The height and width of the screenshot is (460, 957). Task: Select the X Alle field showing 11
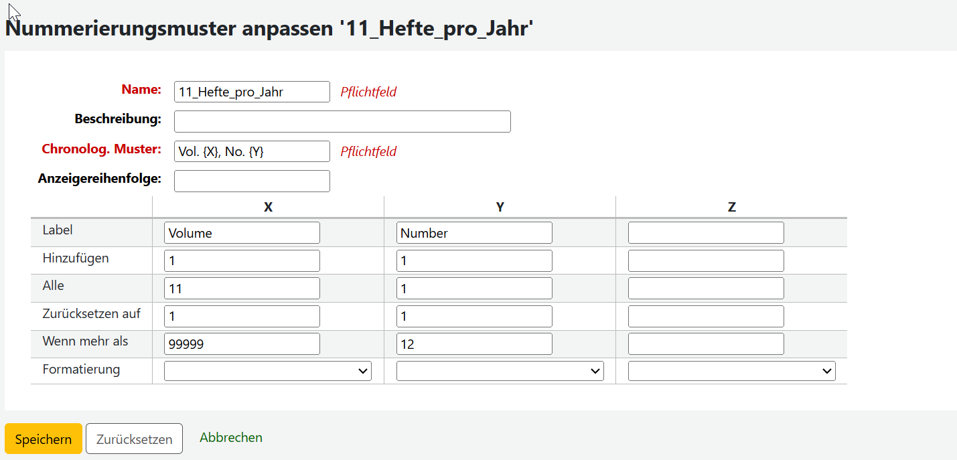[242, 289]
